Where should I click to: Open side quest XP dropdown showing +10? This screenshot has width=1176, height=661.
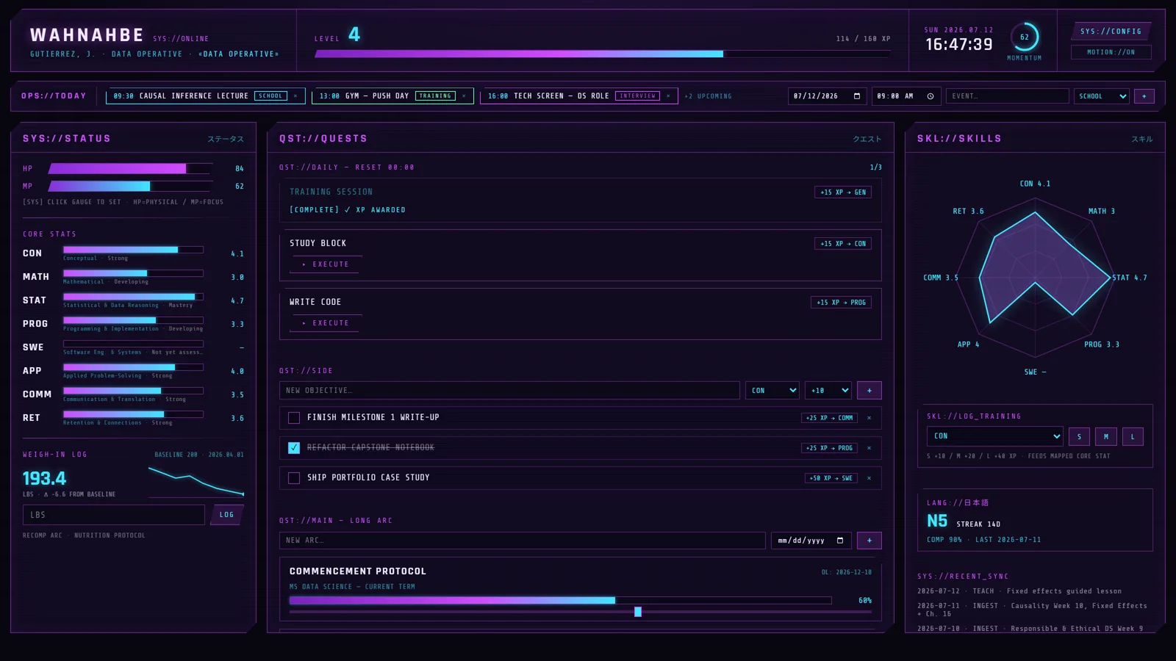[x=828, y=391]
